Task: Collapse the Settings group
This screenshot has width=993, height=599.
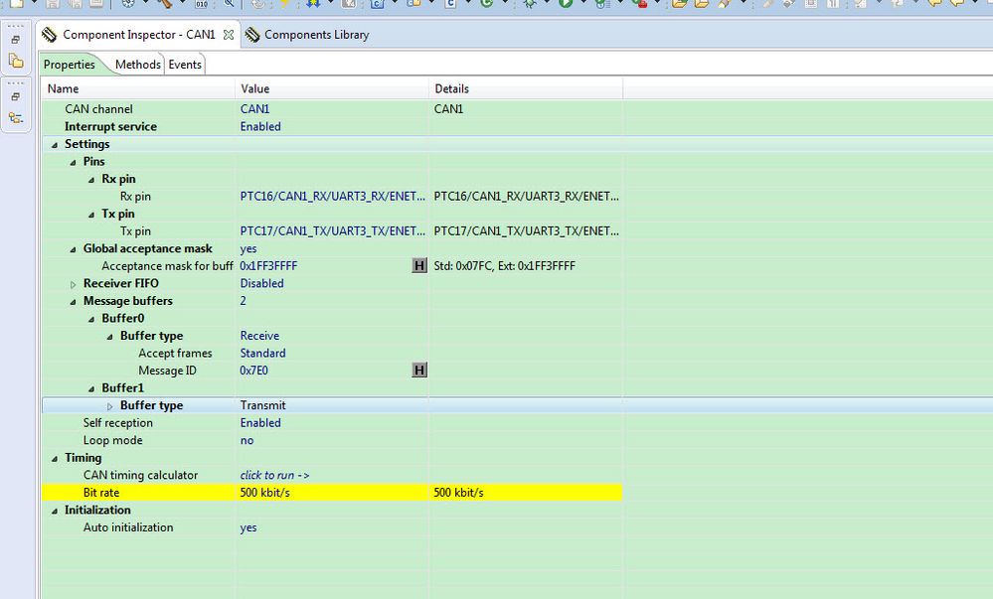Action: (x=55, y=145)
